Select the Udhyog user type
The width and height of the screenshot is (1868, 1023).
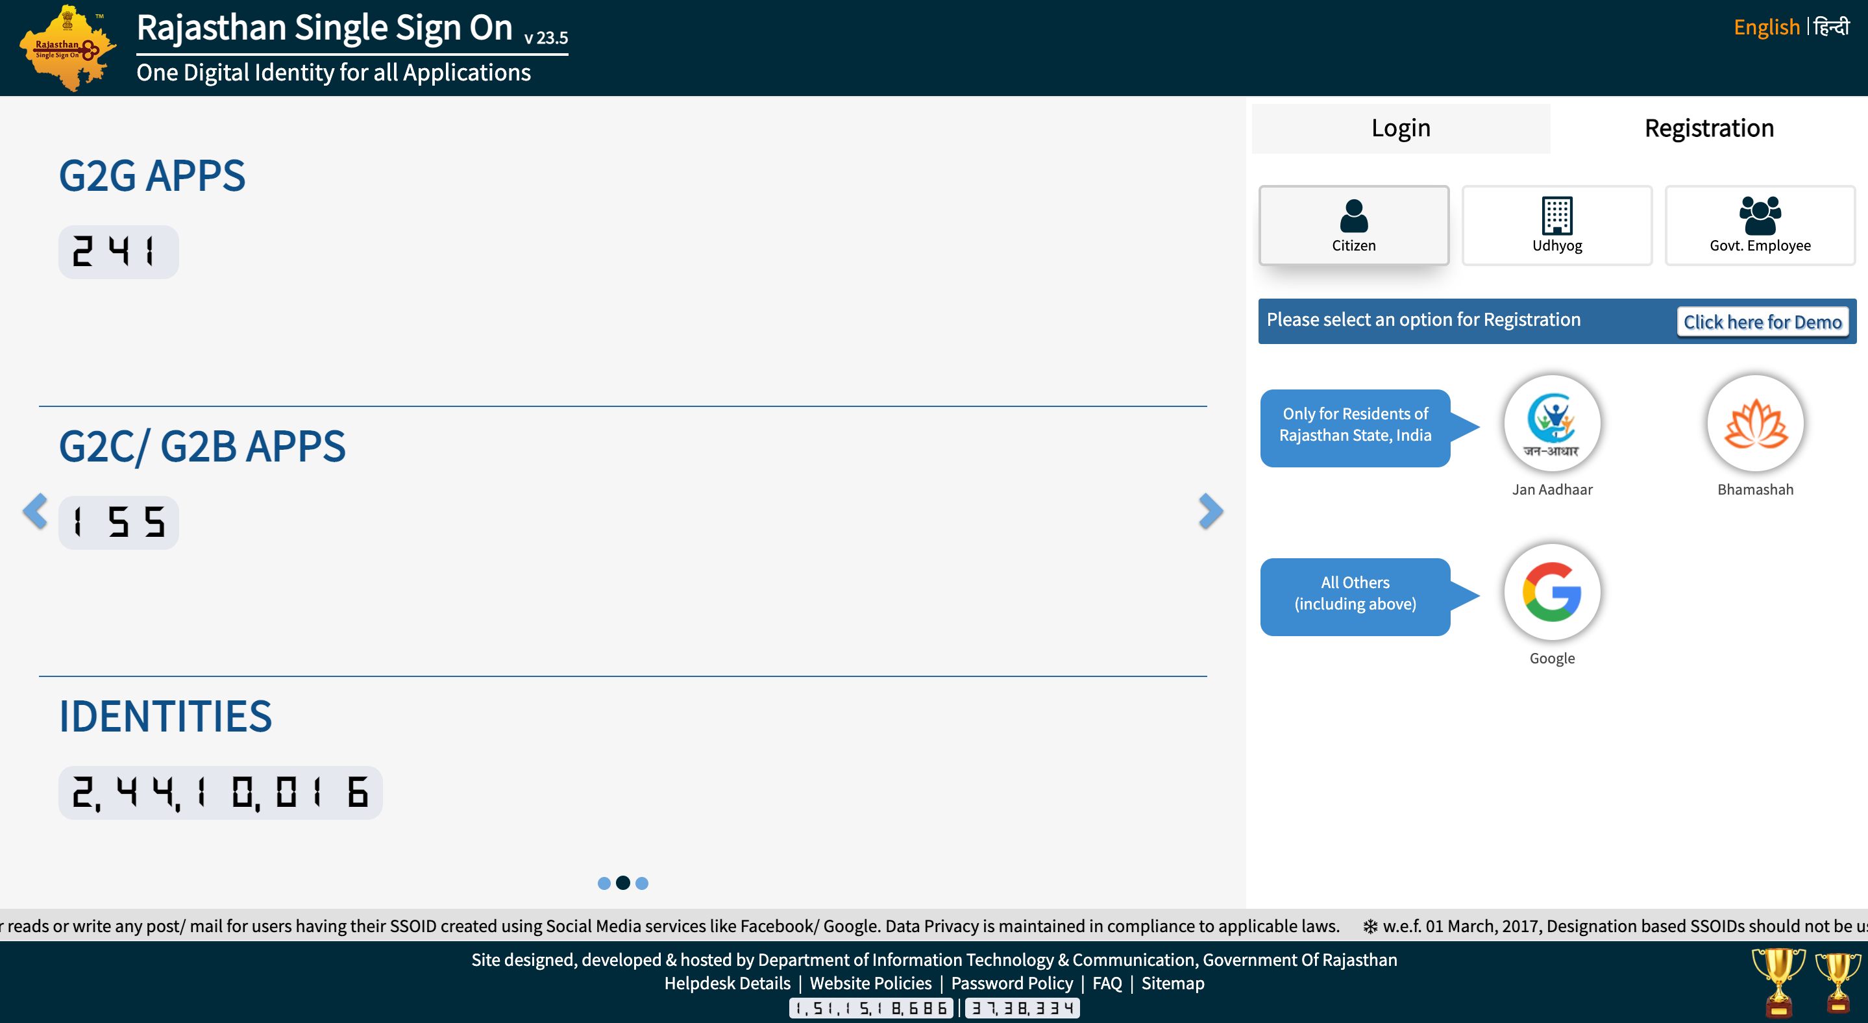coord(1556,225)
